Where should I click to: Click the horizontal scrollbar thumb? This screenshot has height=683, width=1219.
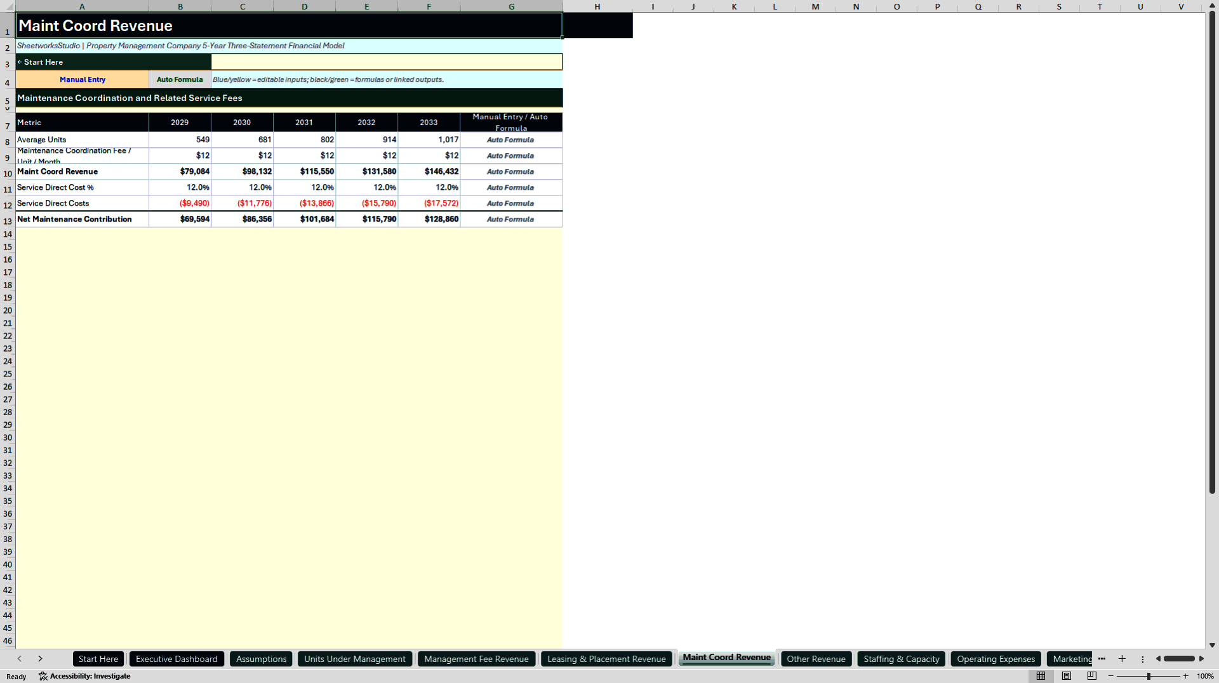click(1180, 659)
